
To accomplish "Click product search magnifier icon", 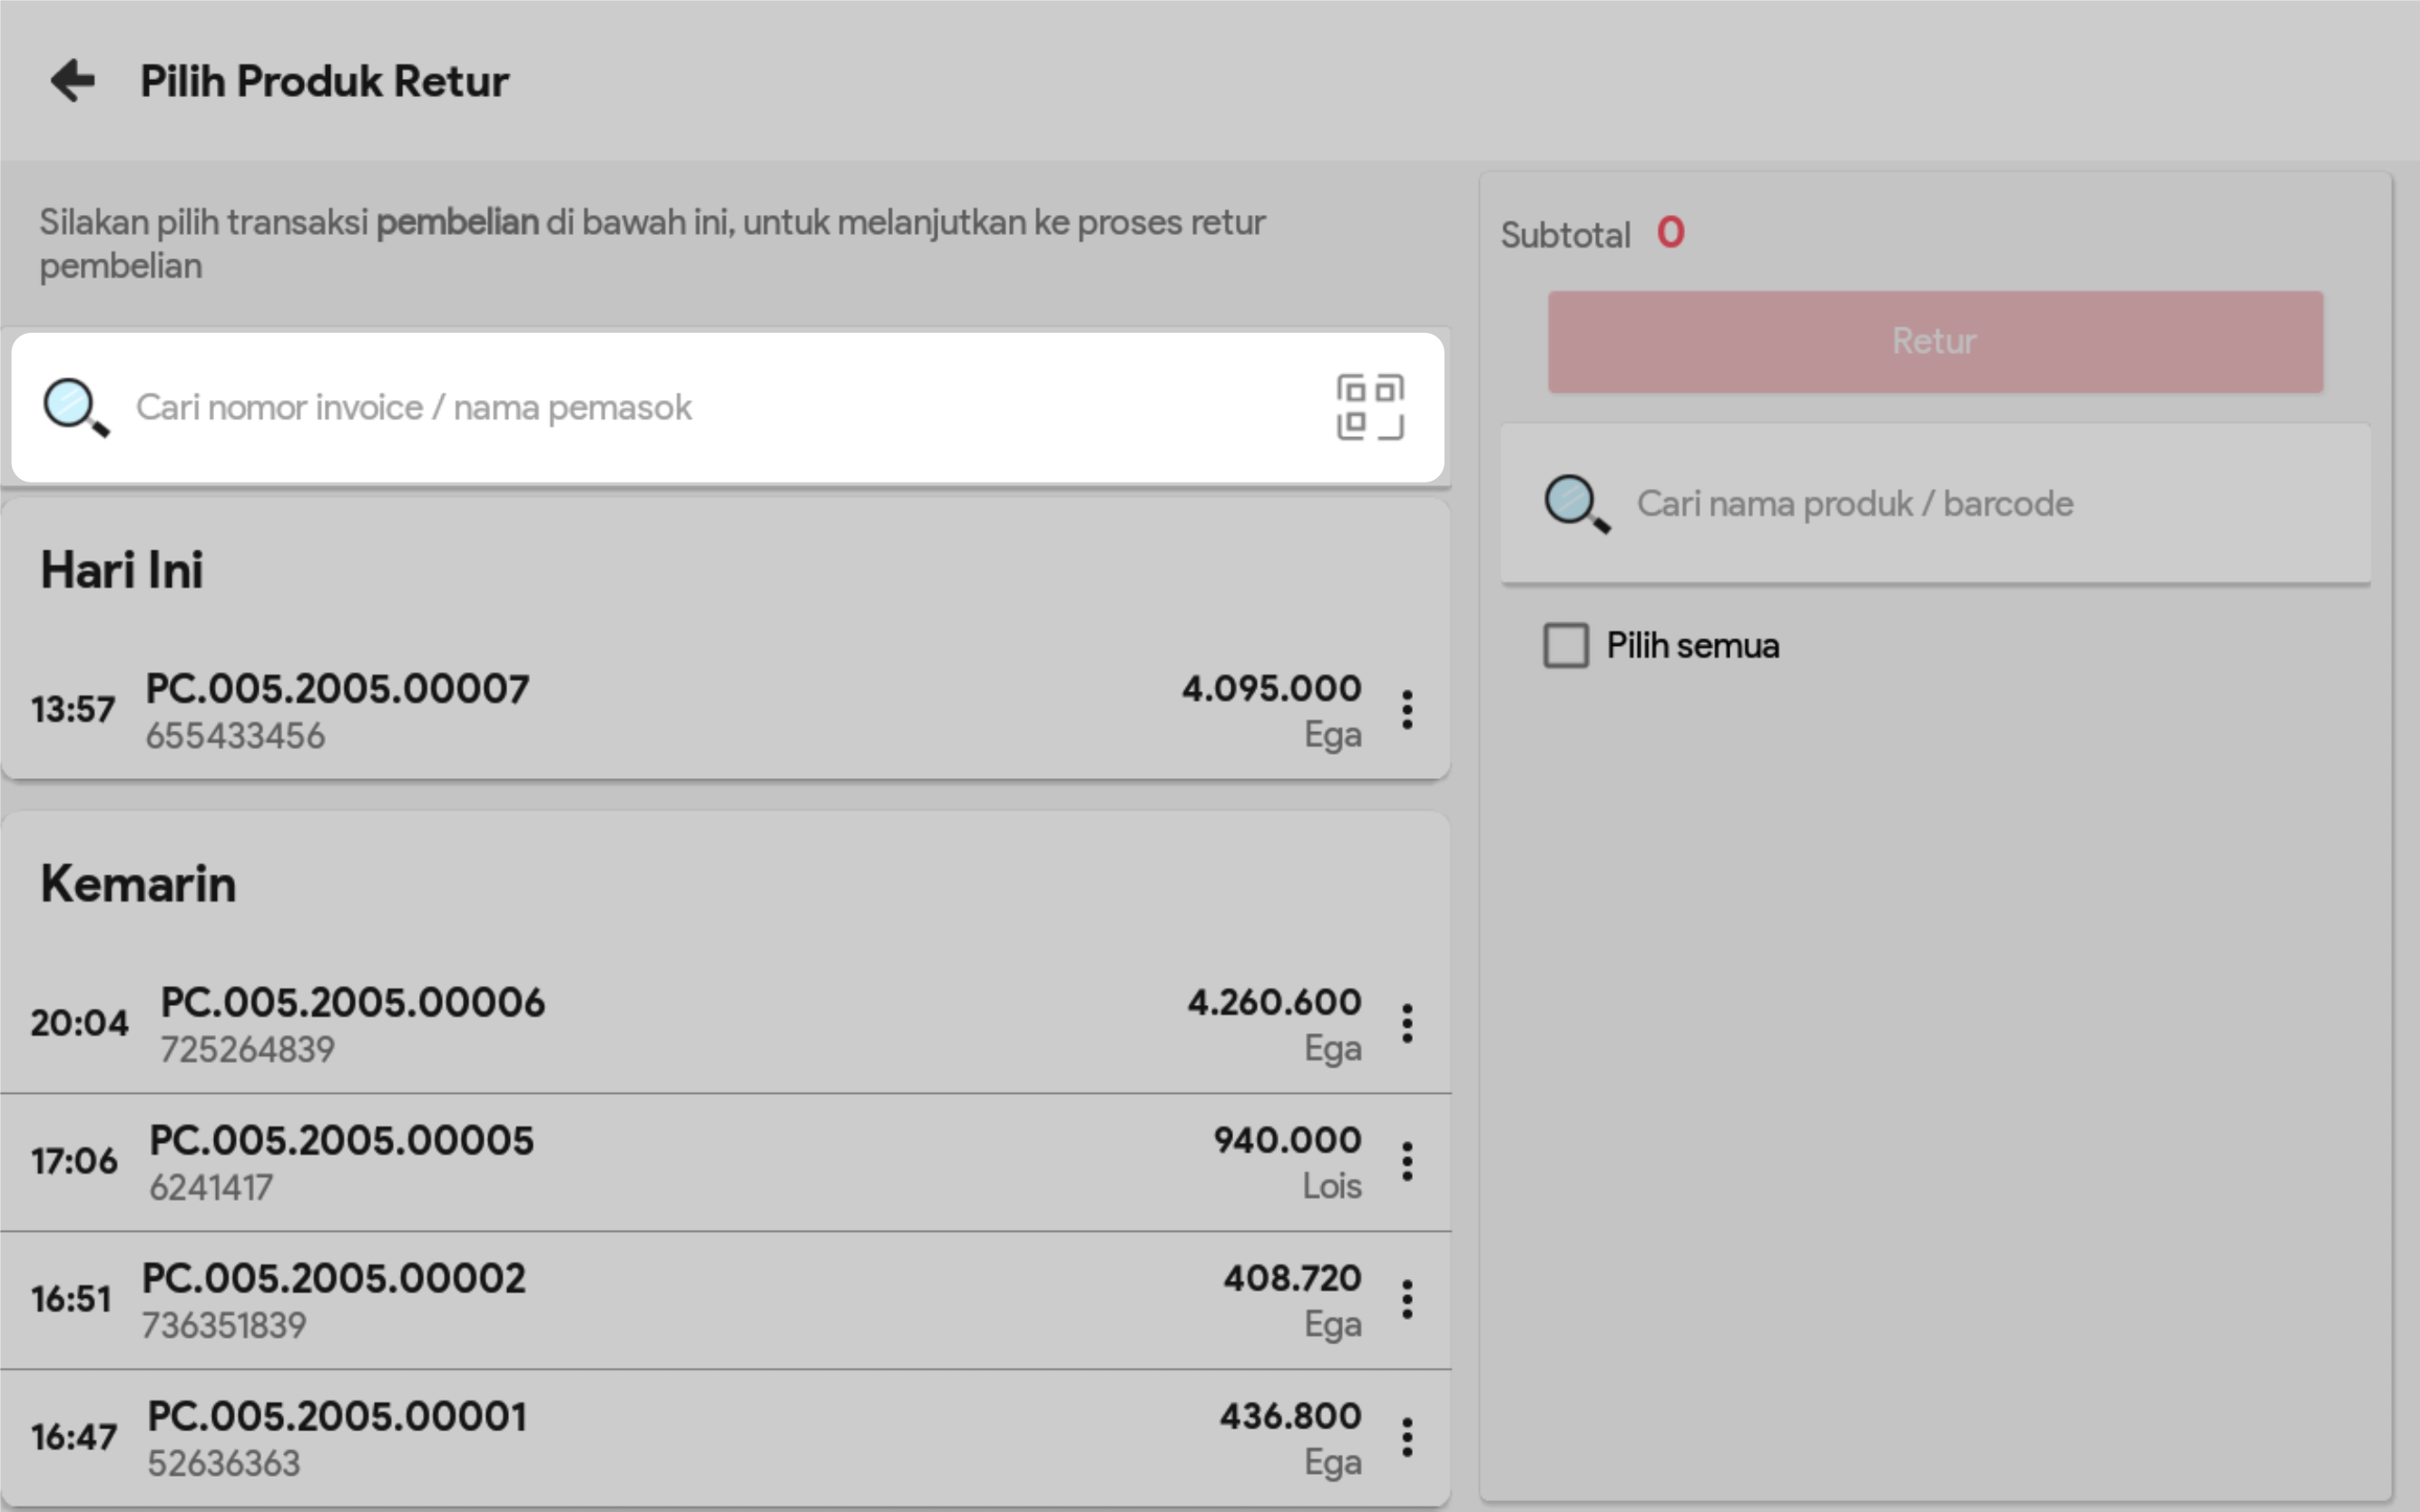I will 1577,503.
